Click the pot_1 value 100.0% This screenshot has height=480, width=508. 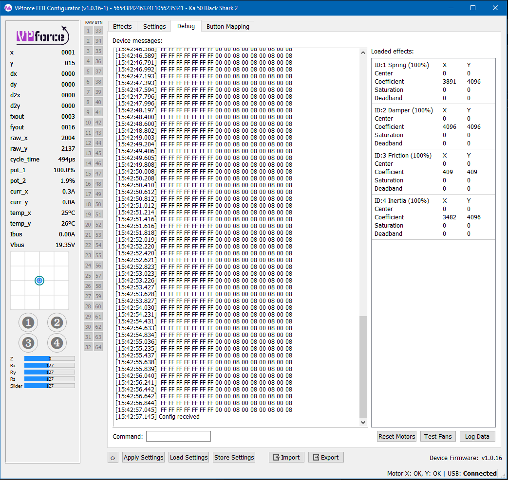(x=64, y=170)
